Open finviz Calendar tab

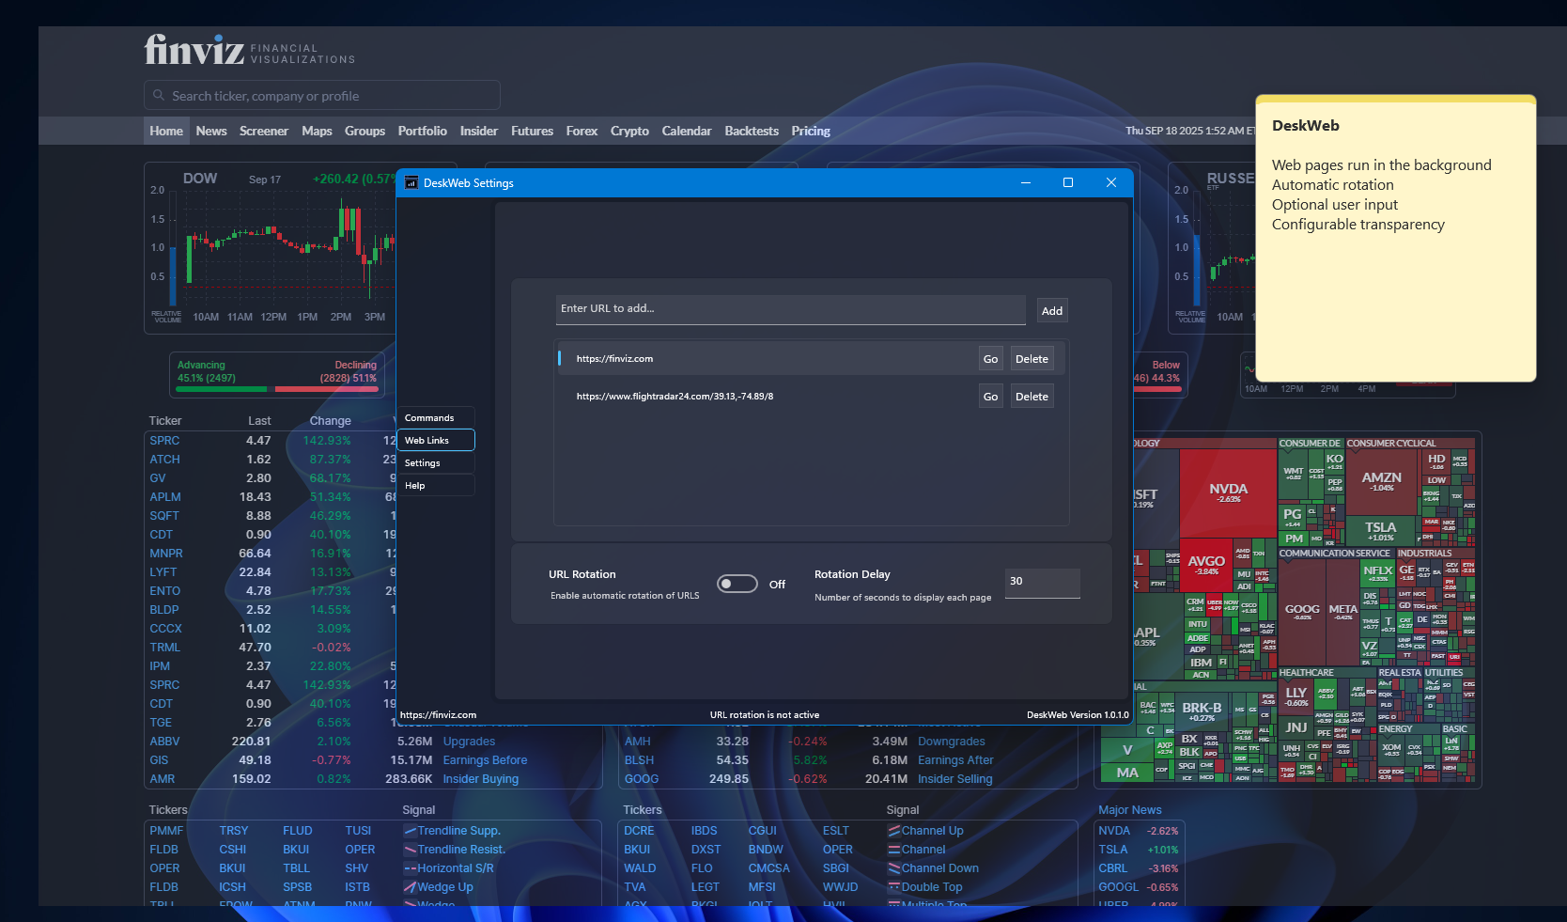[687, 132]
